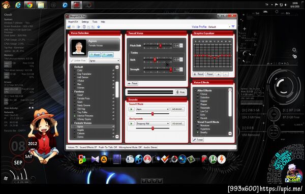
Task: Click the blue C icon in taskbar
Action: (x=65, y=5)
